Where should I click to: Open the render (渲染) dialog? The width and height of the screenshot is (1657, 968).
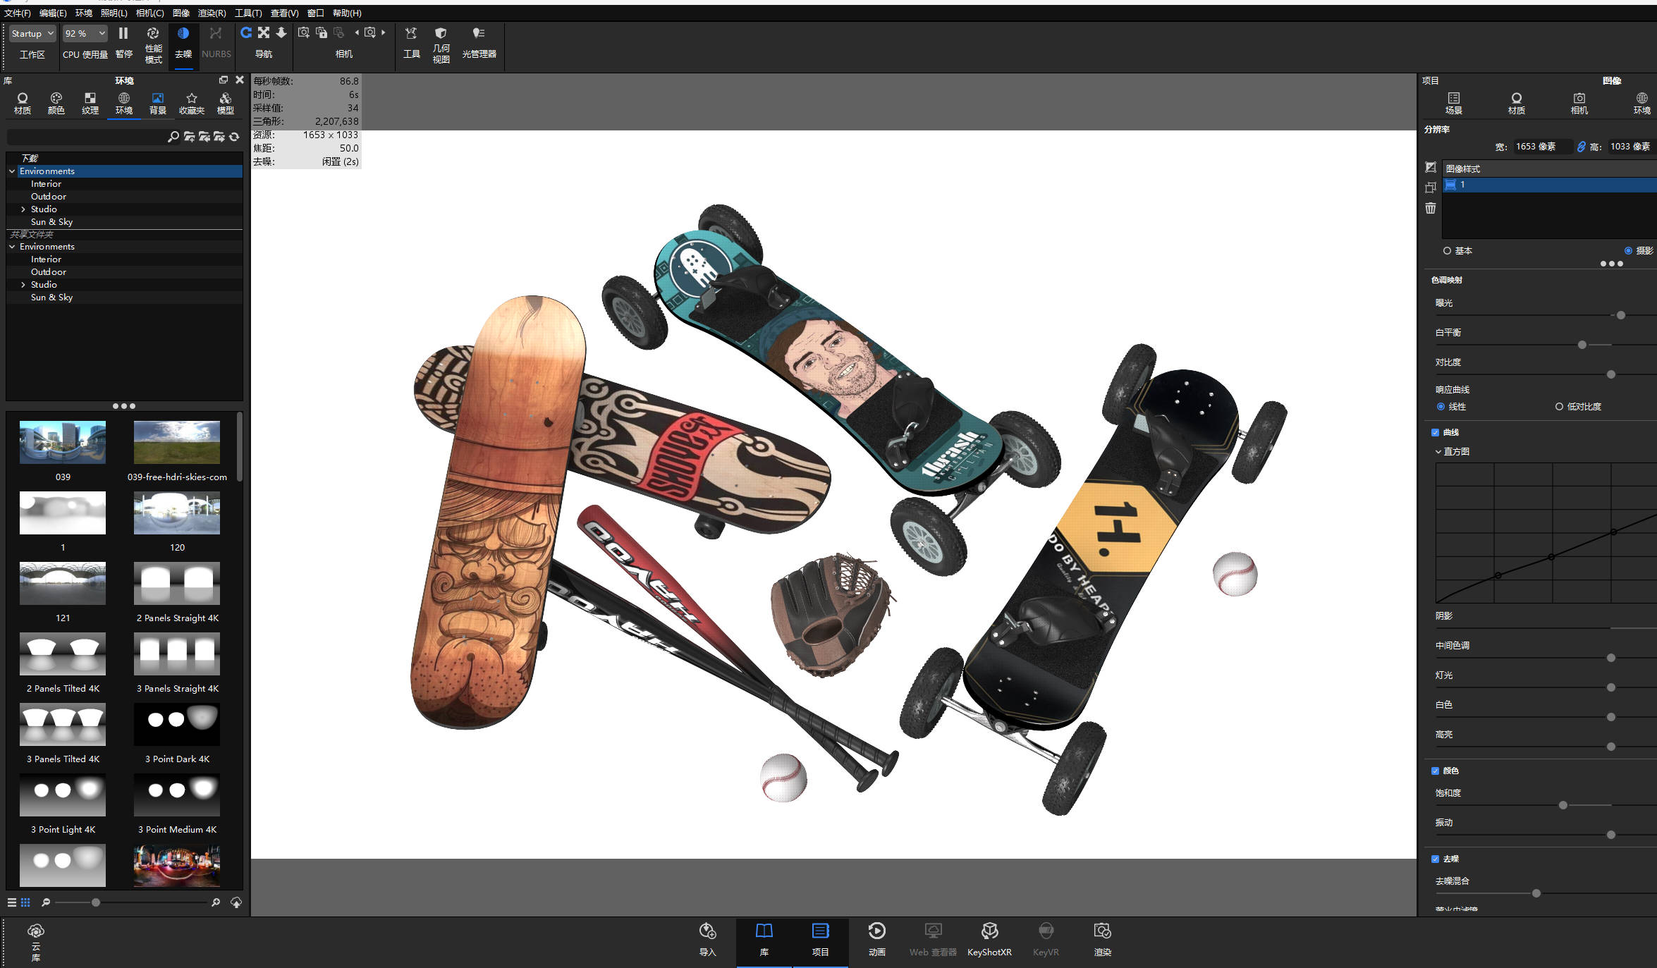[1102, 940]
